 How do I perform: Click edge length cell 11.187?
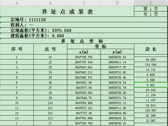coord(151,100)
